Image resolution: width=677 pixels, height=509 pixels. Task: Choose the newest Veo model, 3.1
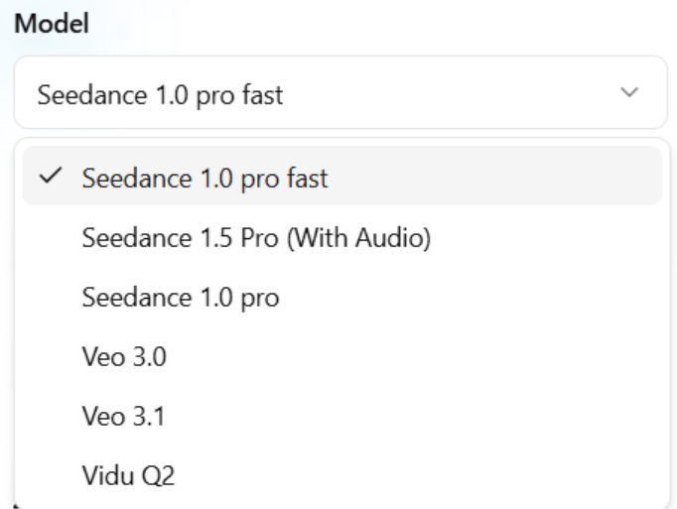coord(123,417)
